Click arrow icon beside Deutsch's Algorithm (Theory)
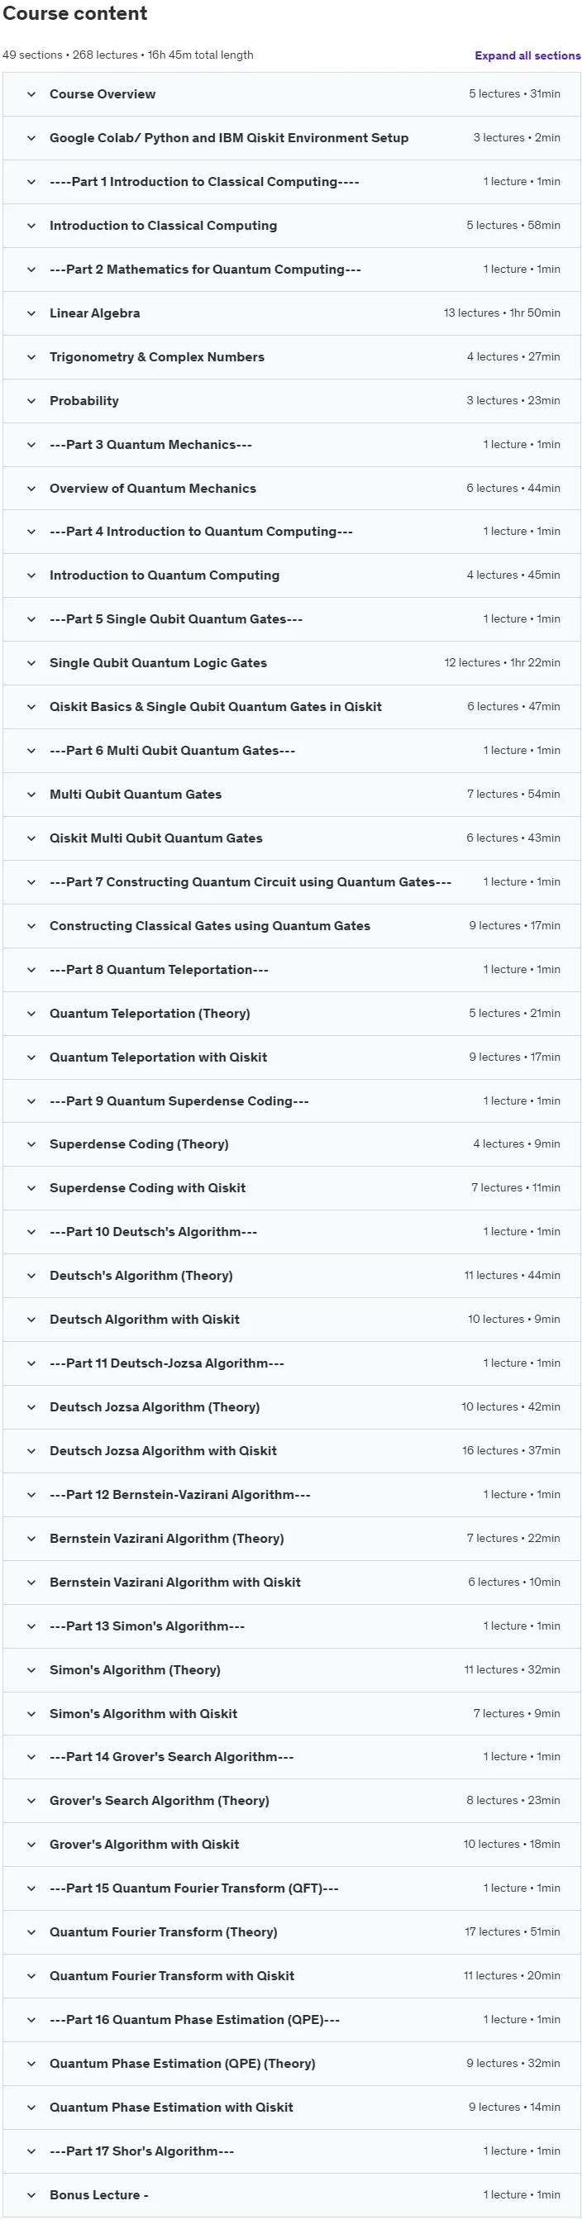 coord(31,1276)
